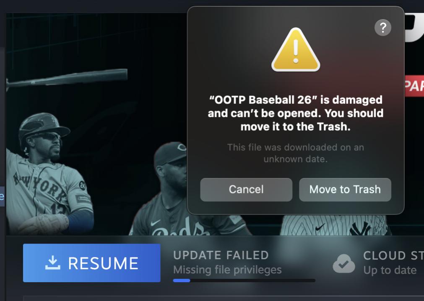
Task: Choose Move to Trash
Action: point(345,190)
